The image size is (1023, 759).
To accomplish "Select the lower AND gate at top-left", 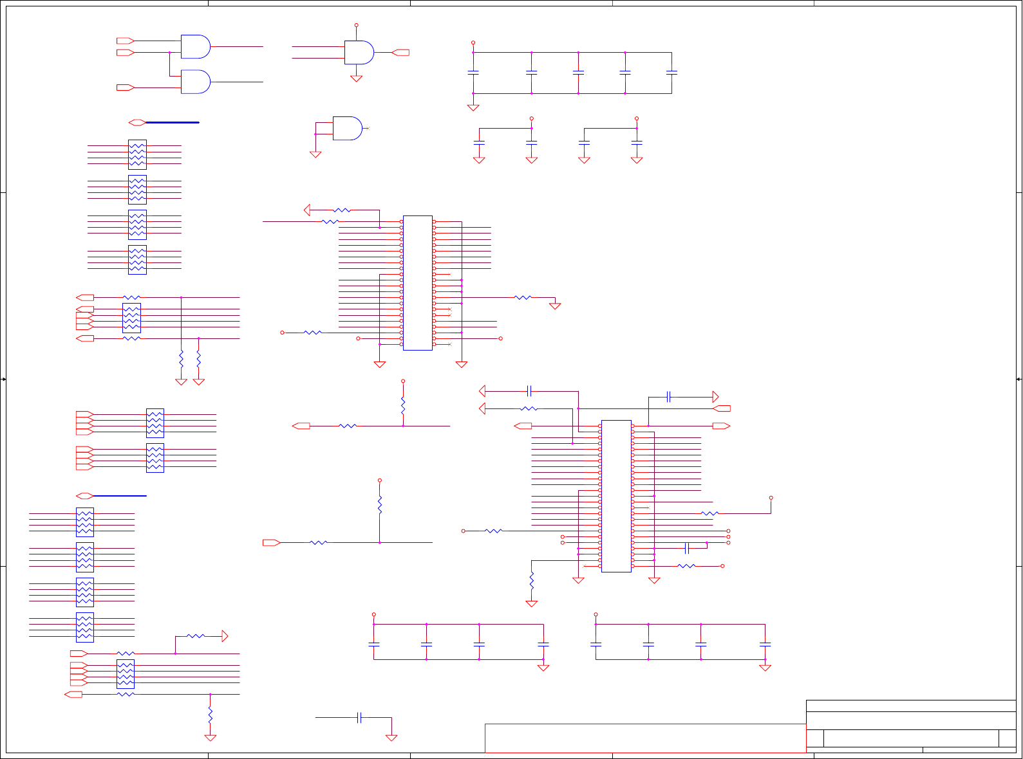I will coord(196,82).
